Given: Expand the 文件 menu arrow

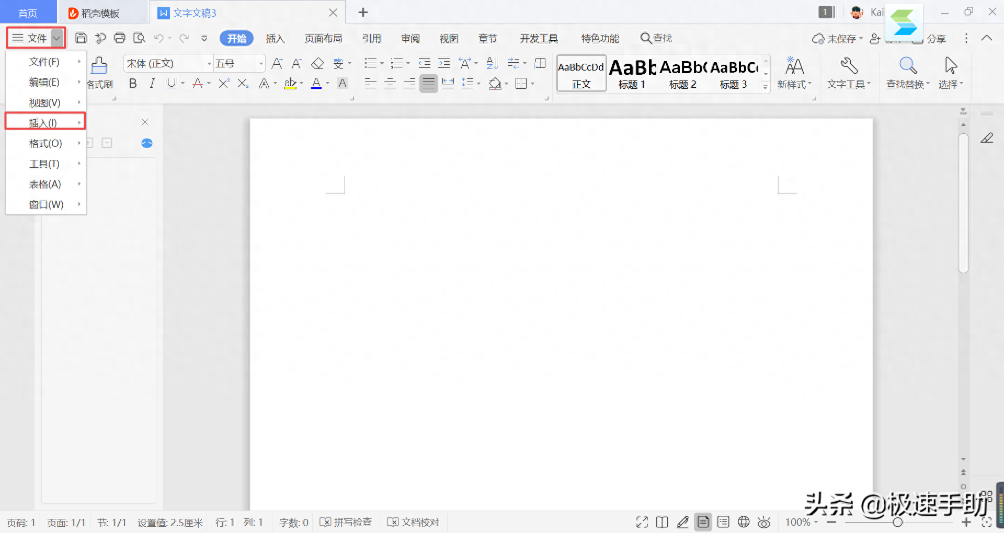Looking at the screenshot, I should pyautogui.click(x=57, y=38).
